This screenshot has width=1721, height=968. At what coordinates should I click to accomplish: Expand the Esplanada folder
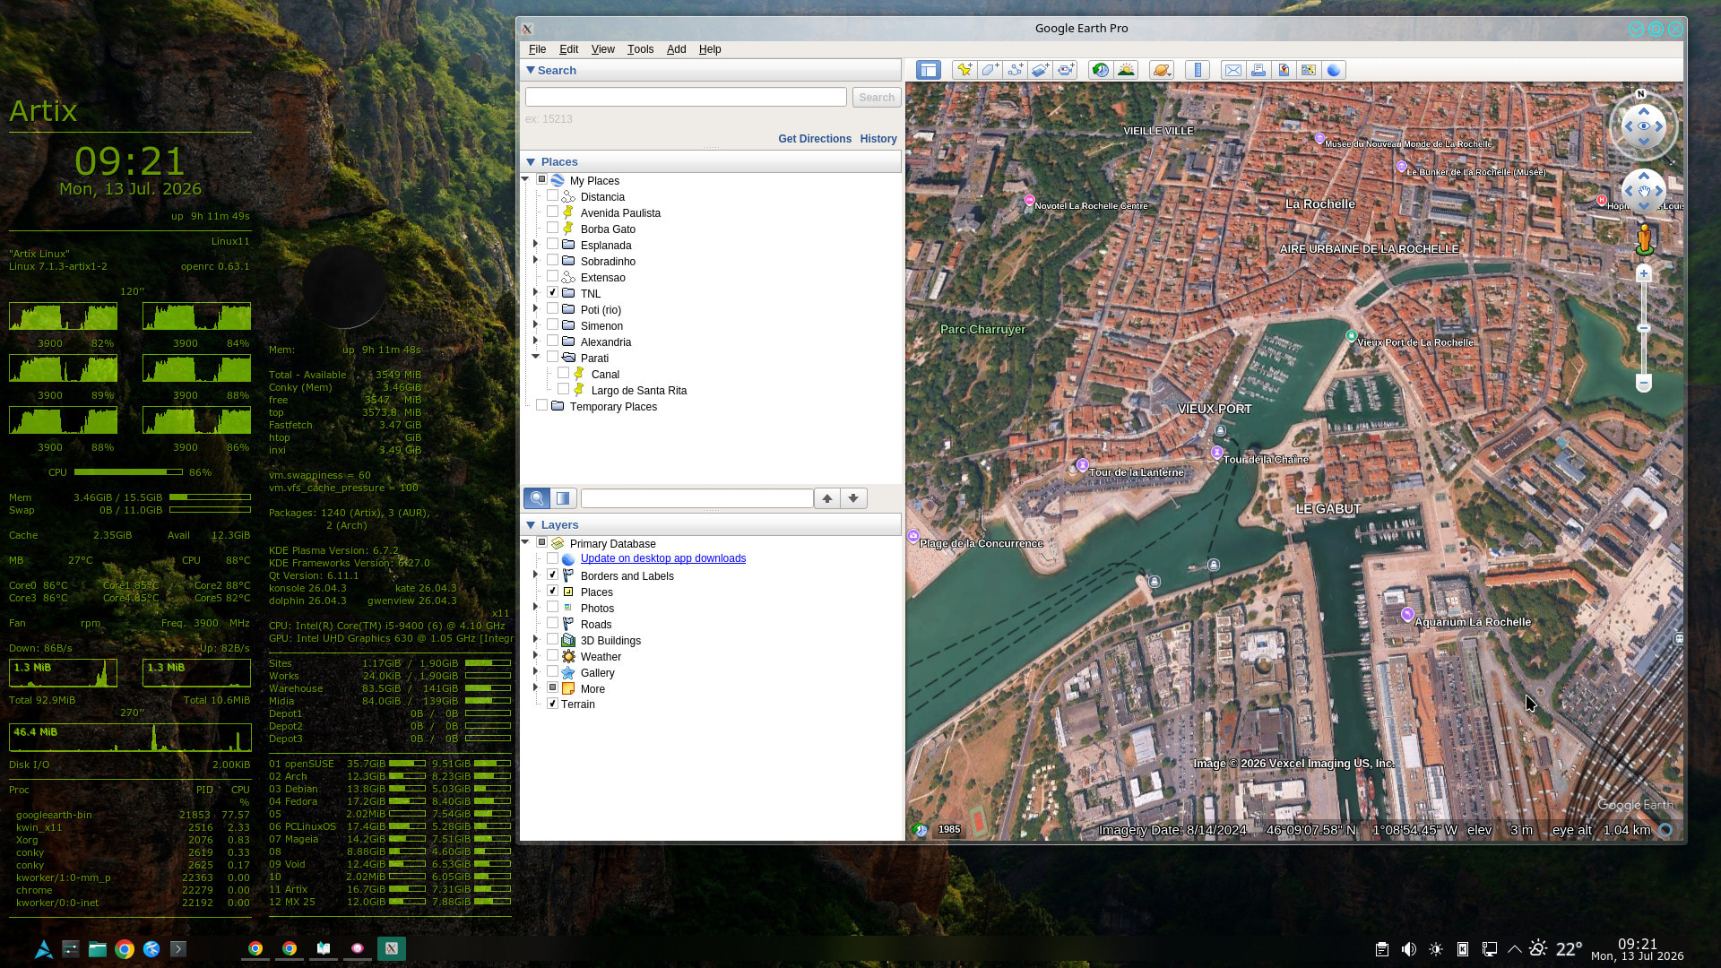pos(535,244)
